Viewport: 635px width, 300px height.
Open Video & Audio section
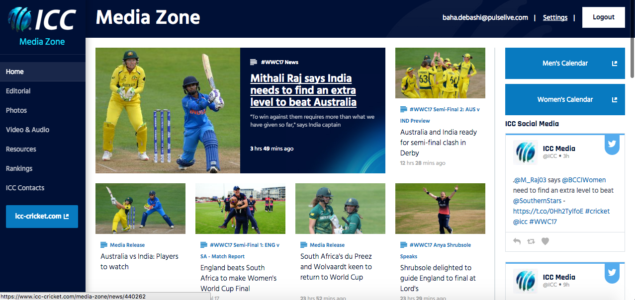[43, 130]
